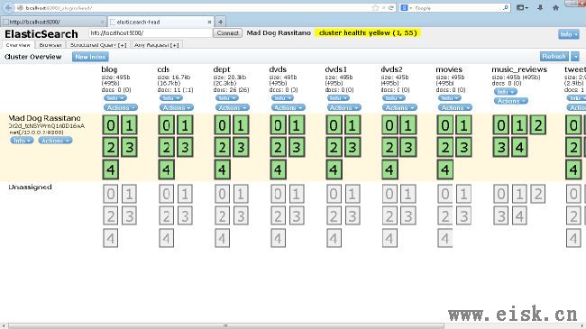Open the Structured Query tab
Viewport: 586px width, 329px height.
click(x=98, y=45)
